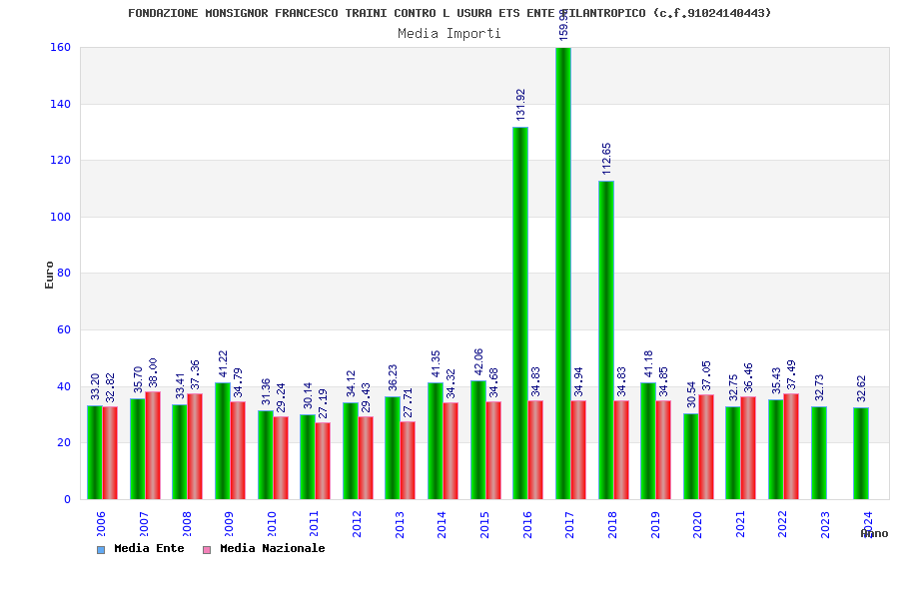Image resolution: width=899 pixels, height=599 pixels.
Task: Click the 38.00 value label for 2007
Action: pyautogui.click(x=153, y=372)
